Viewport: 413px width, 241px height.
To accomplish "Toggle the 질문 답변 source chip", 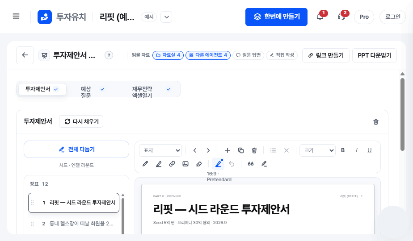I will point(249,55).
